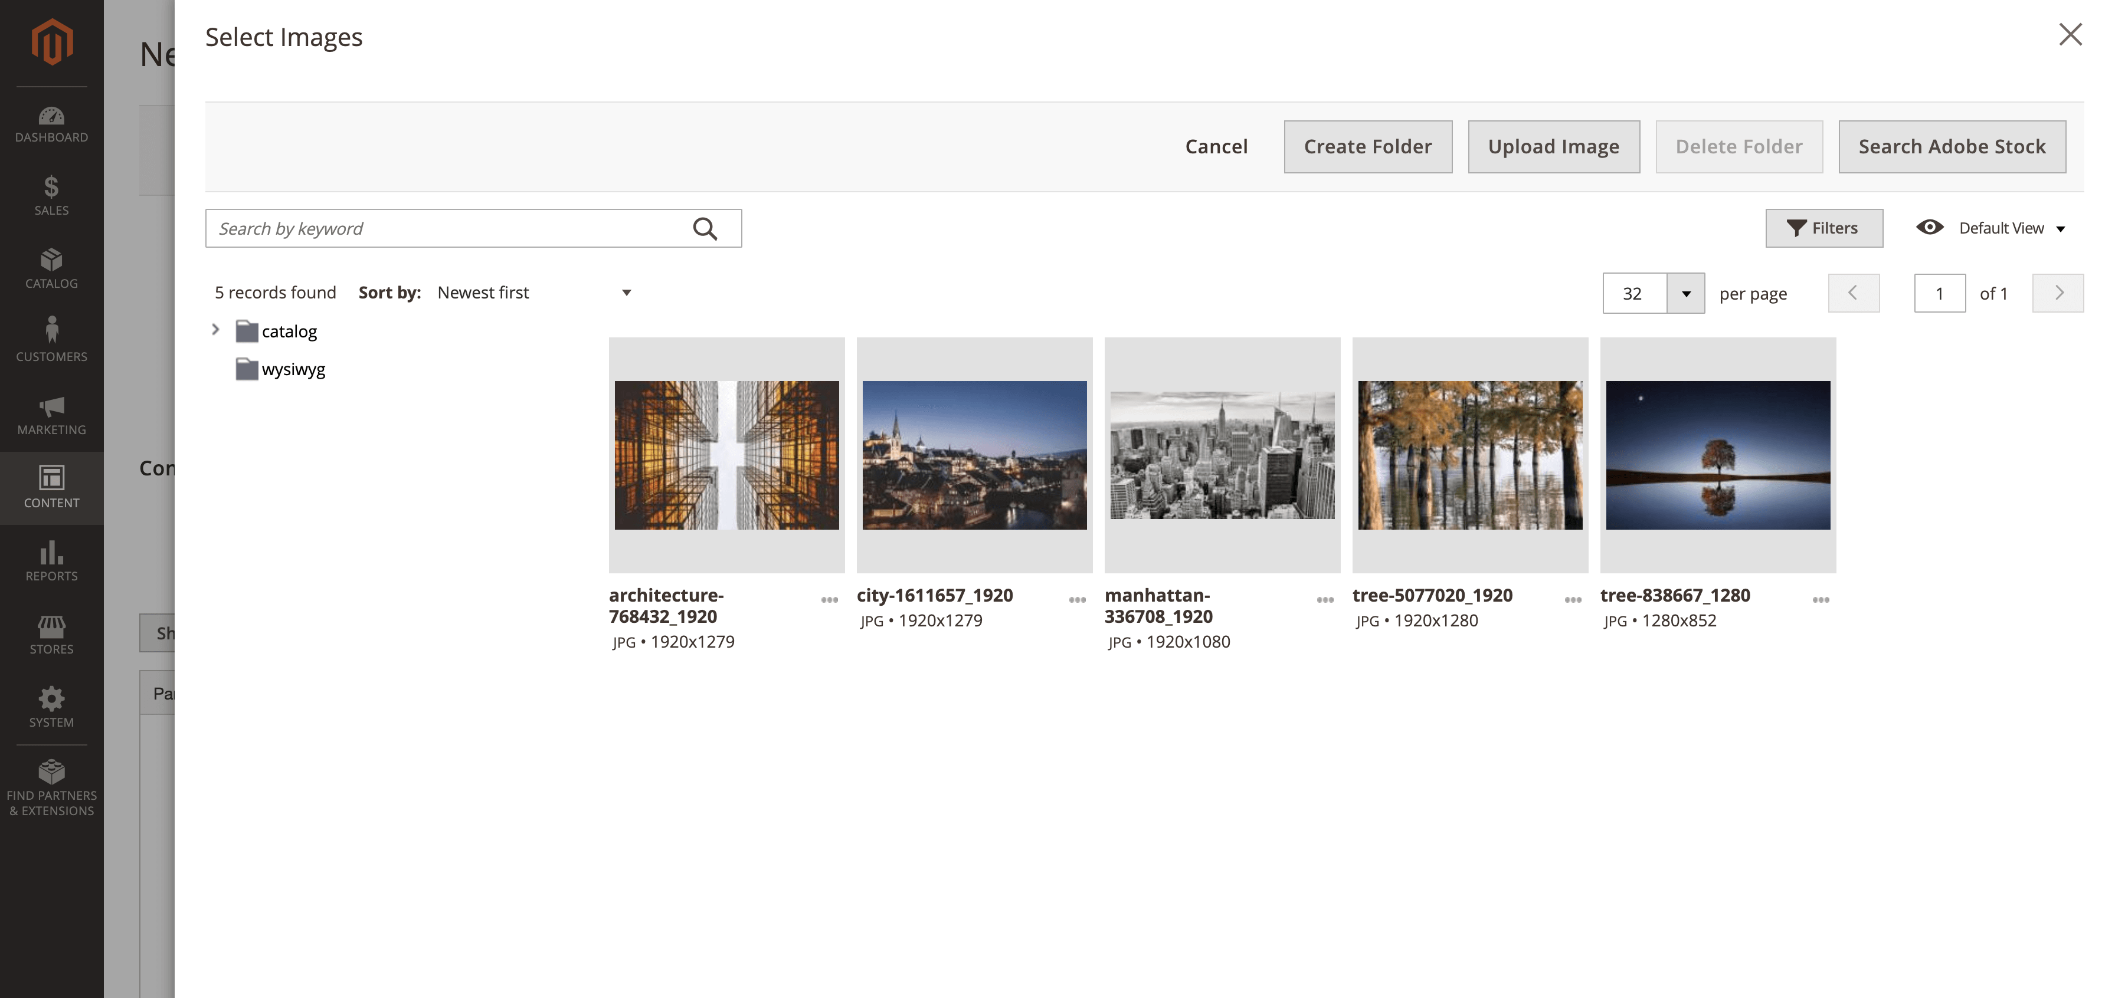Screen dimensions: 2115x998
Task: Click the keyword search magnifier icon
Action: 705,227
